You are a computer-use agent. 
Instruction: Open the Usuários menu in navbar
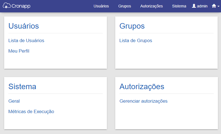[101, 6]
